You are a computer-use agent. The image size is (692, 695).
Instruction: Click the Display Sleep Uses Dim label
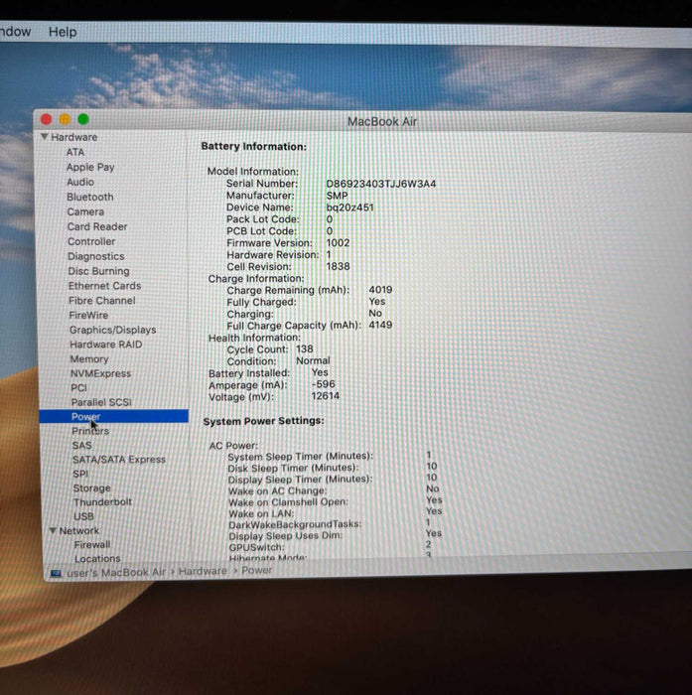click(x=286, y=535)
